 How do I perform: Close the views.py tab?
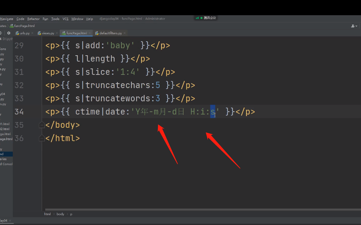(x=57, y=33)
